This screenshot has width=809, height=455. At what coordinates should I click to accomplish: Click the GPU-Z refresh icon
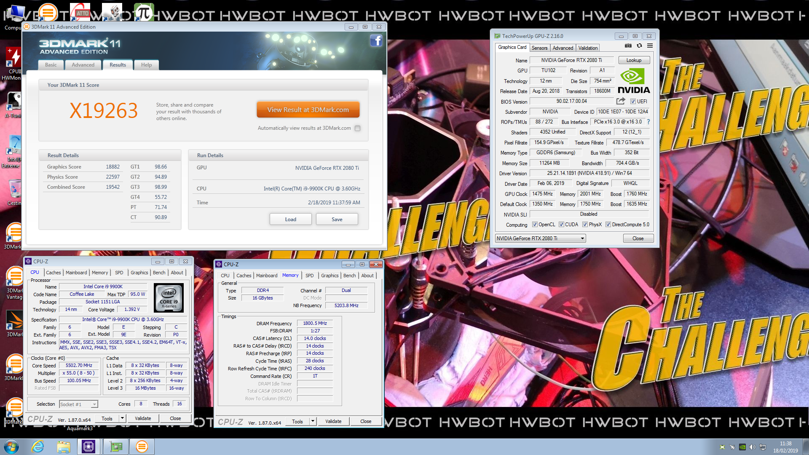(639, 46)
